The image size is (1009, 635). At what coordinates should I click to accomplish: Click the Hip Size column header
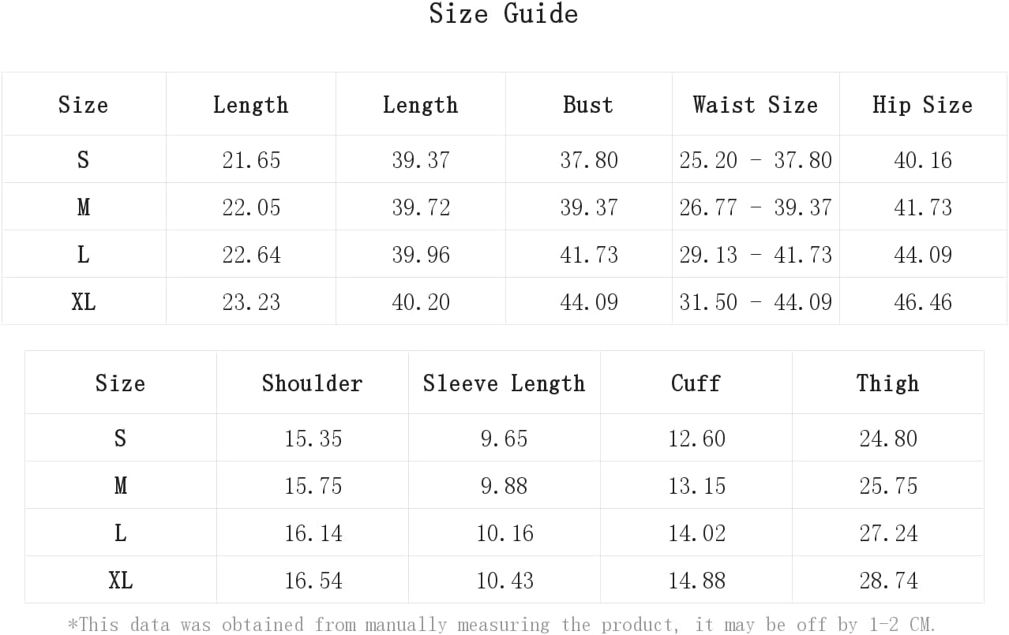[922, 105]
